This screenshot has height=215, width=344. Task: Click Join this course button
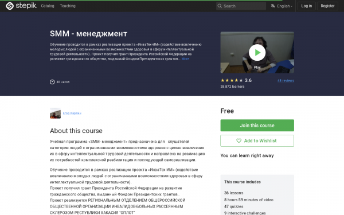point(257,126)
